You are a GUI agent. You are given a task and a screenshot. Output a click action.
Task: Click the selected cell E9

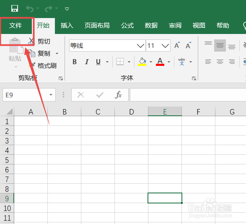click(x=165, y=198)
